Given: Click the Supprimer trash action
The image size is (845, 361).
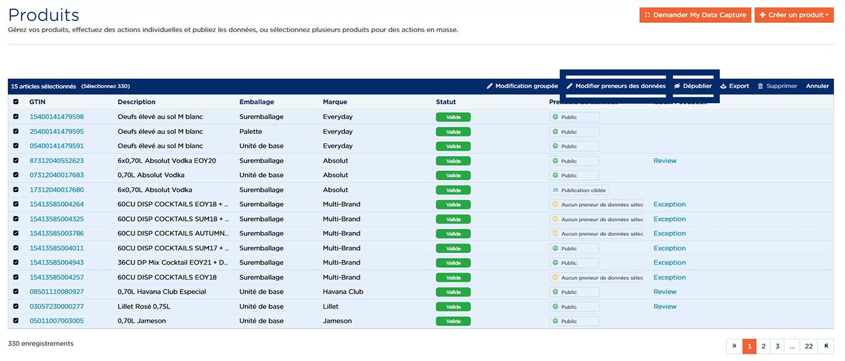Looking at the screenshot, I should (778, 86).
